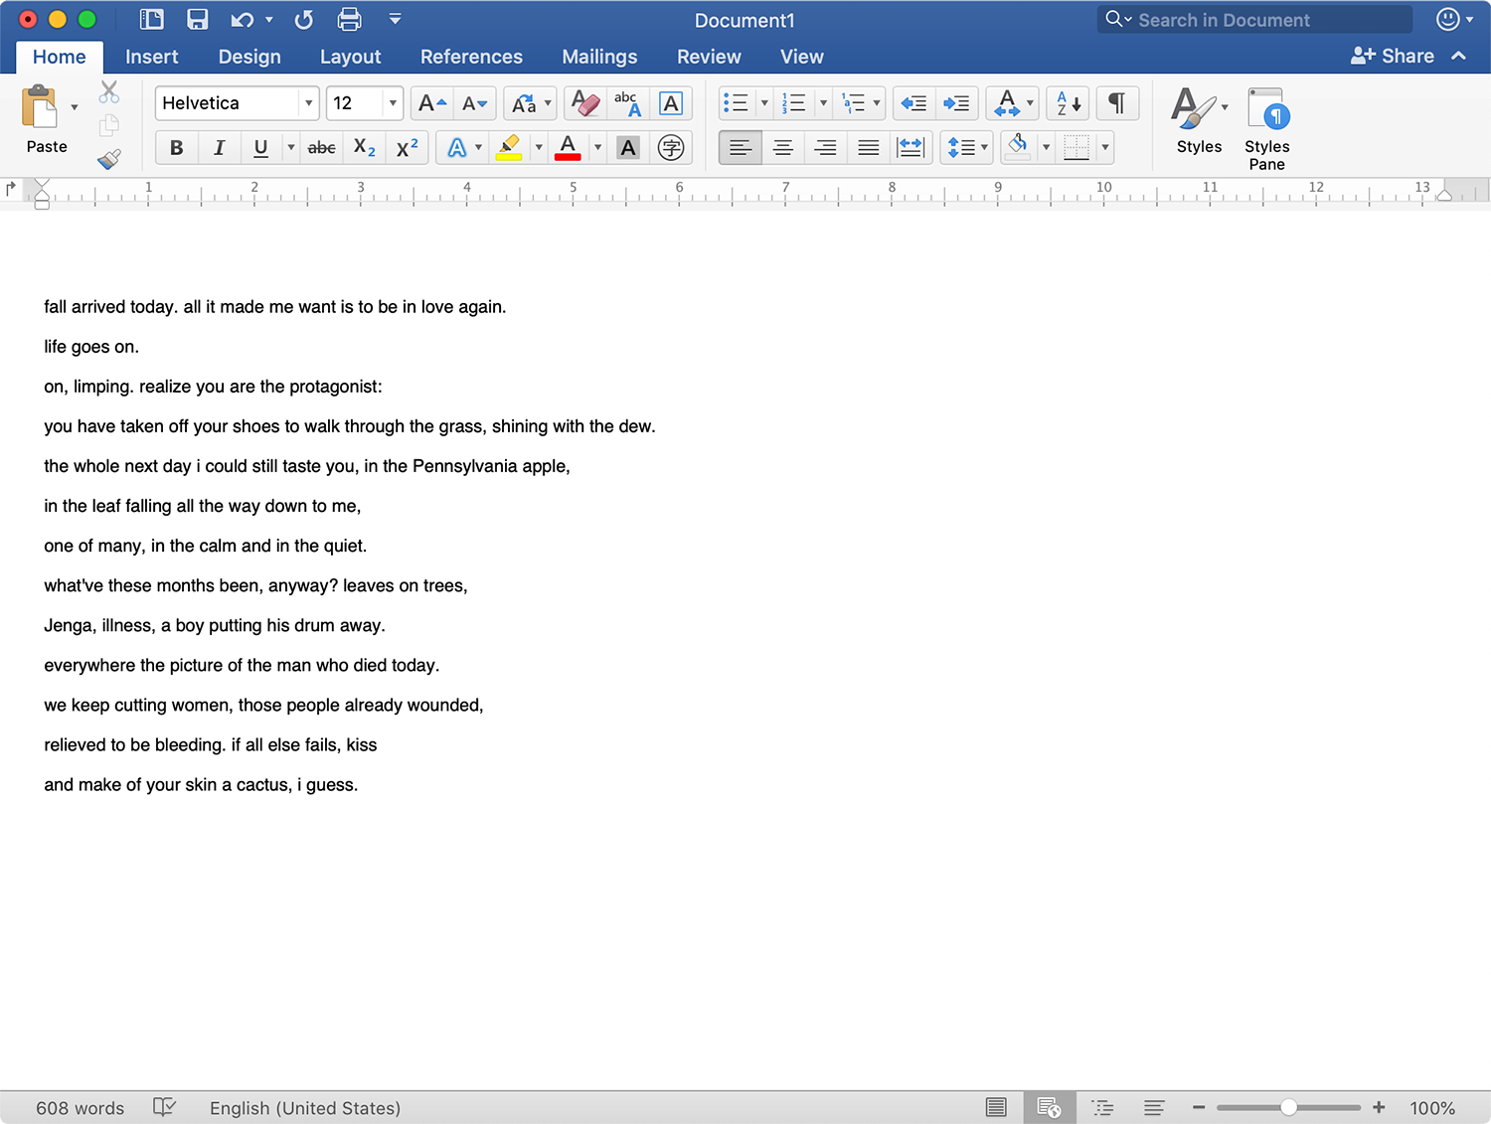Print the document using the printer icon
1491x1124 pixels.
click(349, 20)
